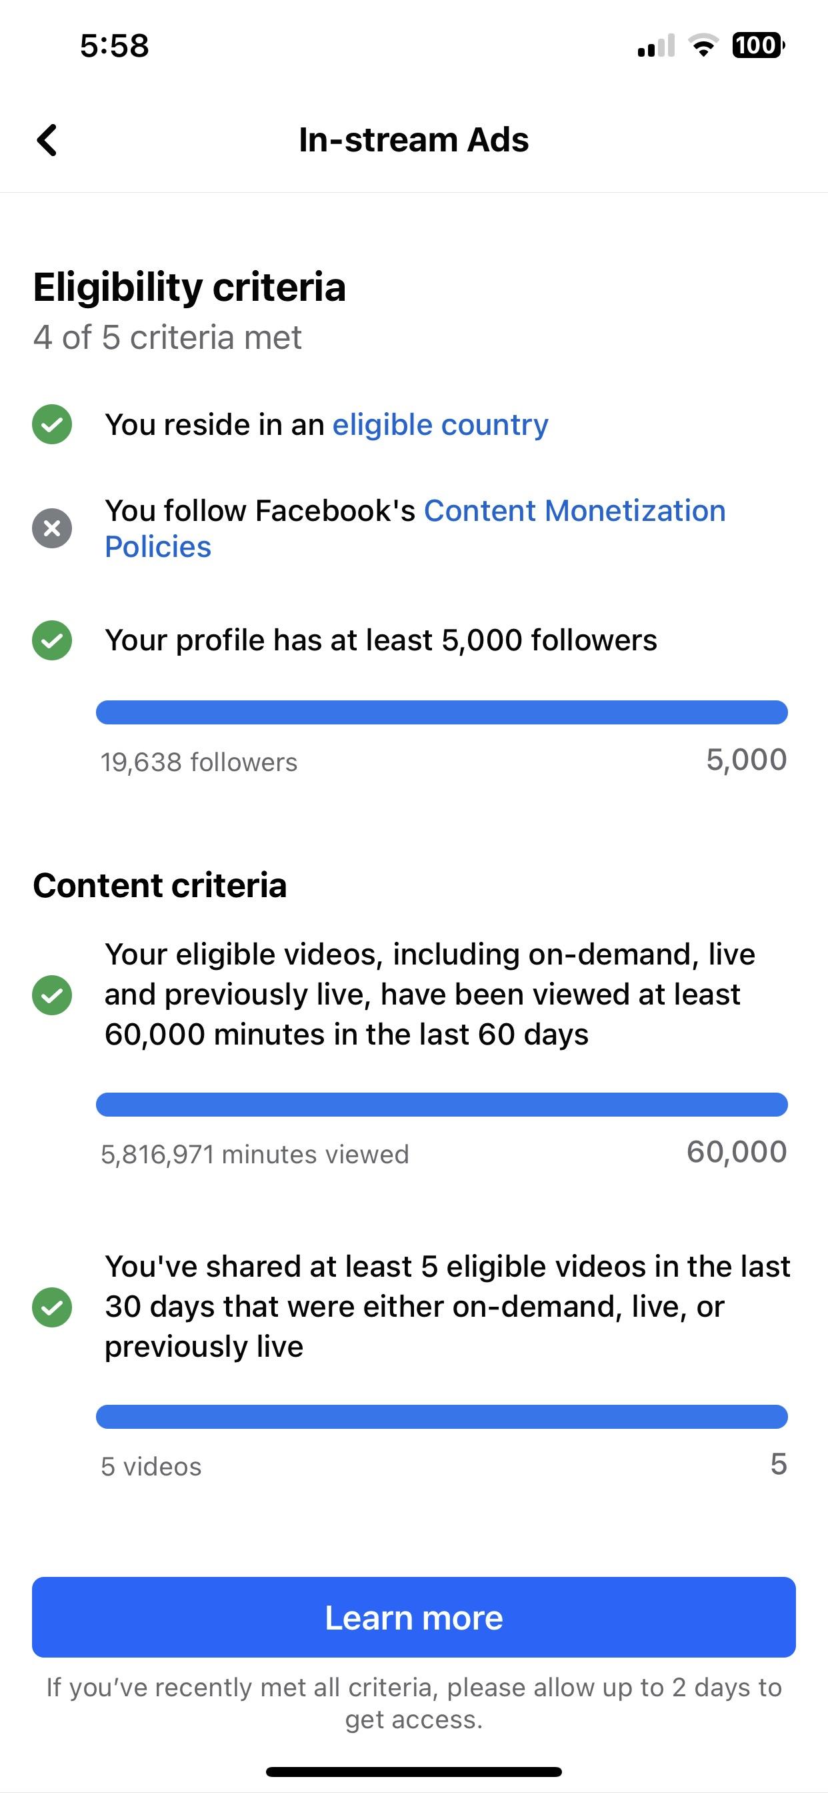Screen dimensions: 828x1793
Task: Tap the battery indicator in status bar
Action: pos(757,46)
